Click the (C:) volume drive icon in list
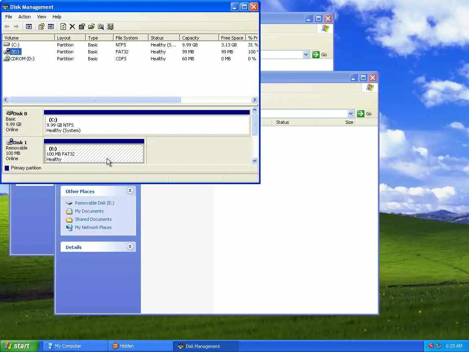This screenshot has height=352, width=469. pyautogui.click(x=7, y=44)
